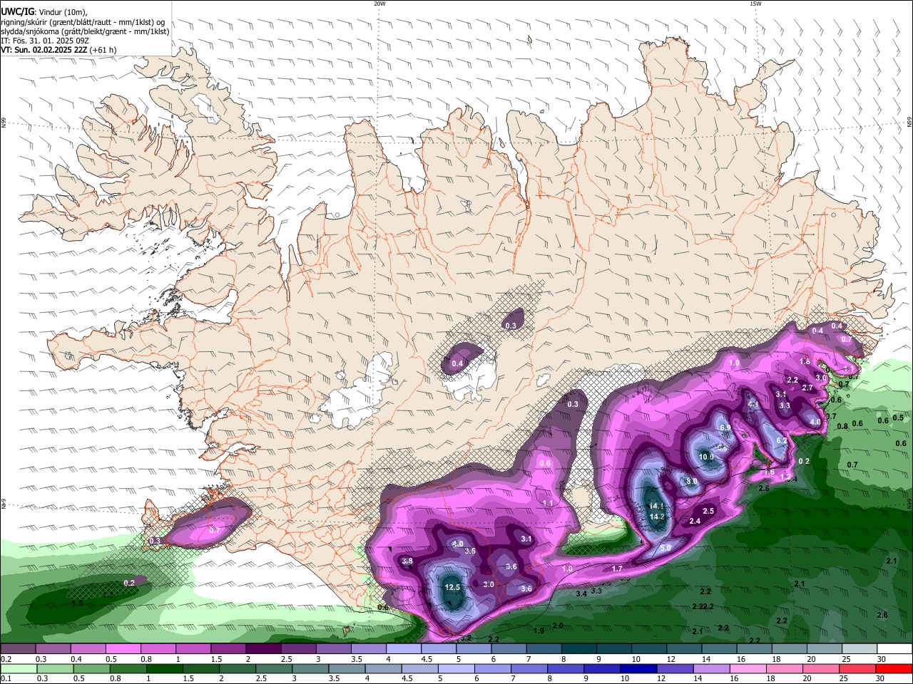Click the '3.5' precipitation value on the map
The image size is (913, 684).
point(470,551)
